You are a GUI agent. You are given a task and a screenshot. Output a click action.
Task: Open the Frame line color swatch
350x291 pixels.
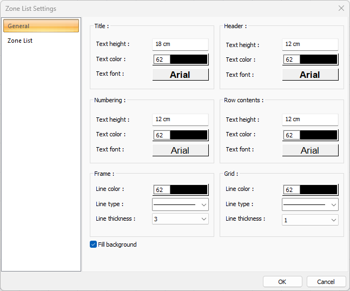(x=180, y=189)
